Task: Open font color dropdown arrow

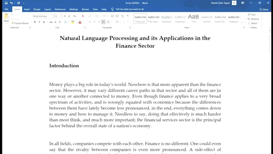Action: [x=84, y=22]
